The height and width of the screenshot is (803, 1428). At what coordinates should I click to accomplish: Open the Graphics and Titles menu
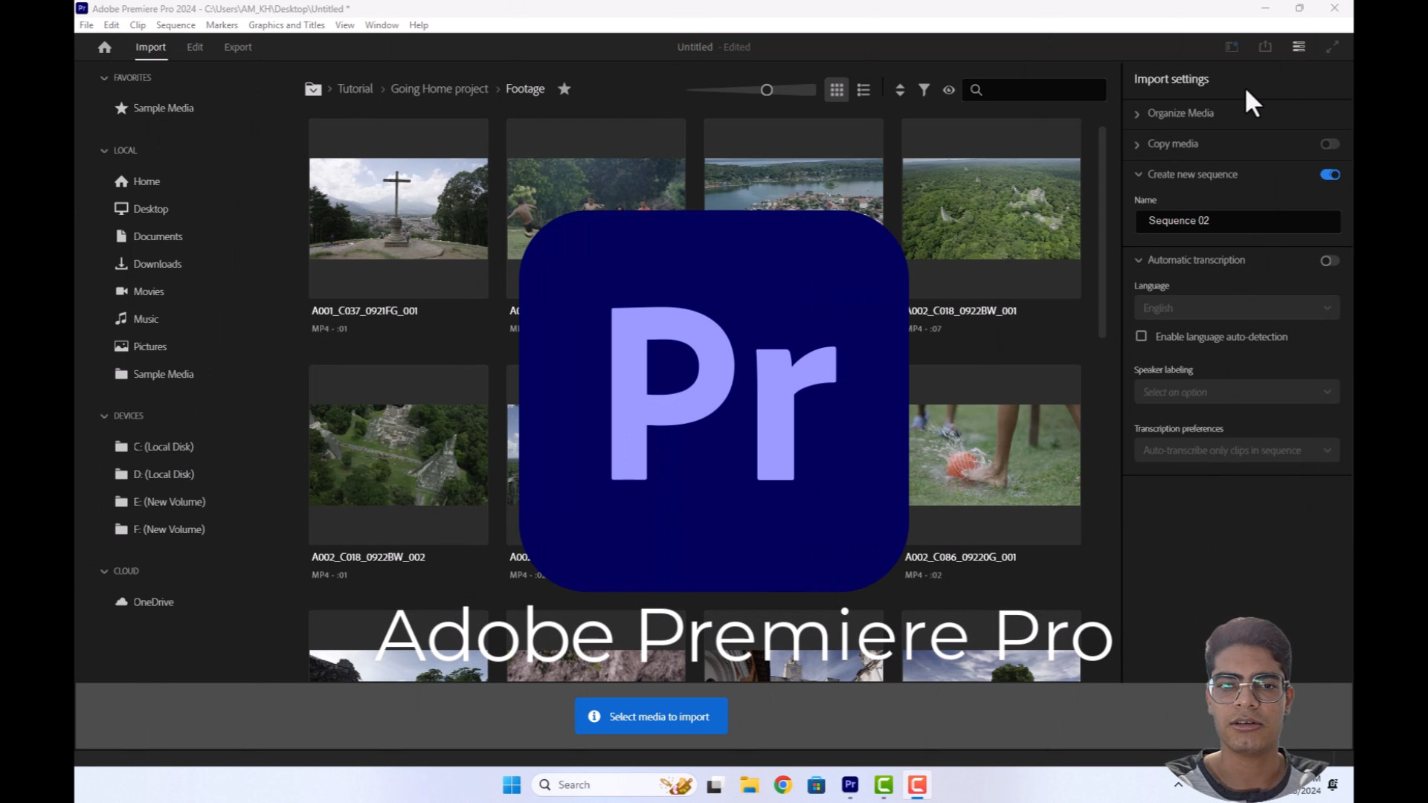[286, 25]
